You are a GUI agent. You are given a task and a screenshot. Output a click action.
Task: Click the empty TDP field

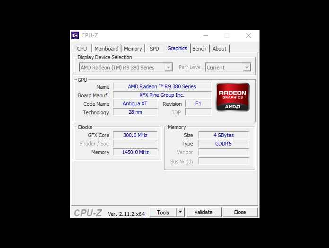(198, 112)
